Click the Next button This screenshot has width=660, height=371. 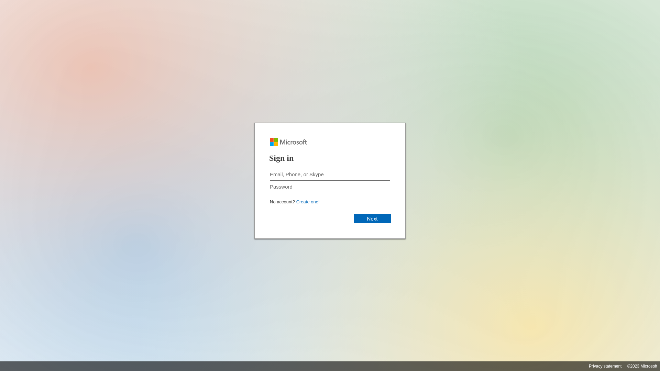point(372,219)
